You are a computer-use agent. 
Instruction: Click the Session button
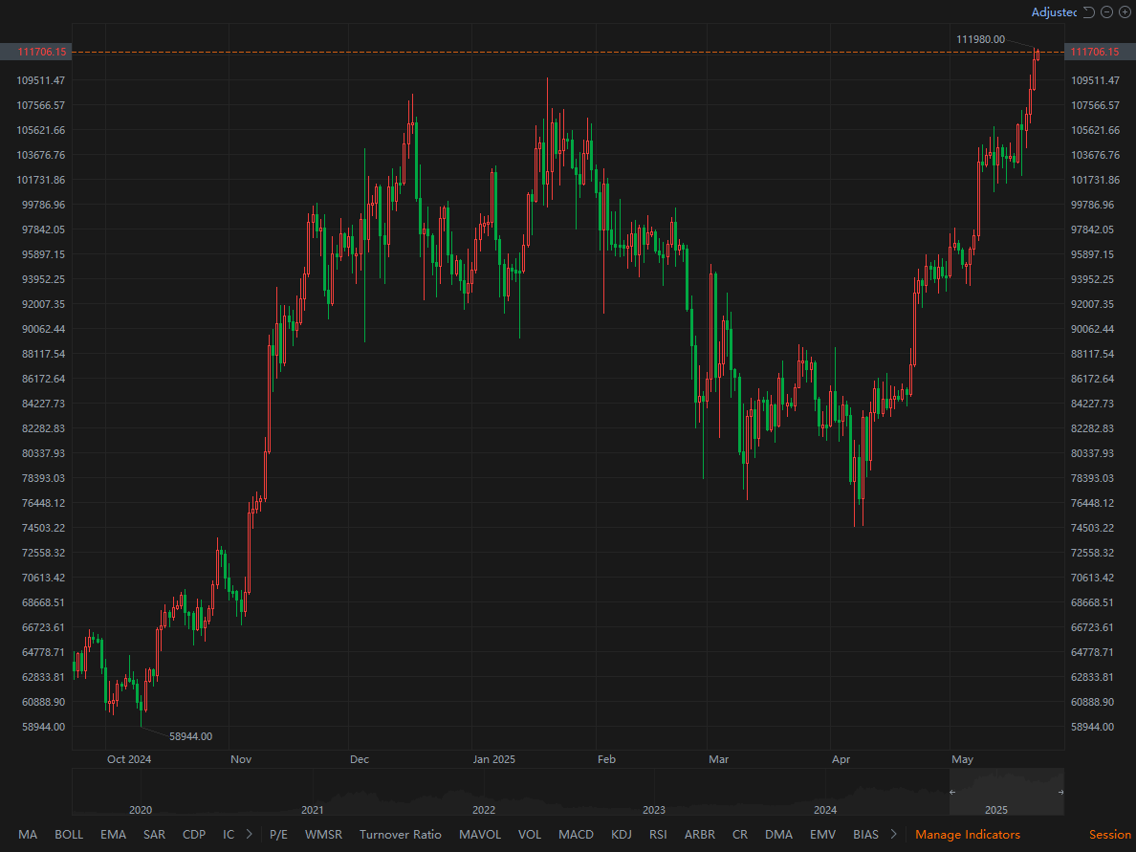point(1110,835)
